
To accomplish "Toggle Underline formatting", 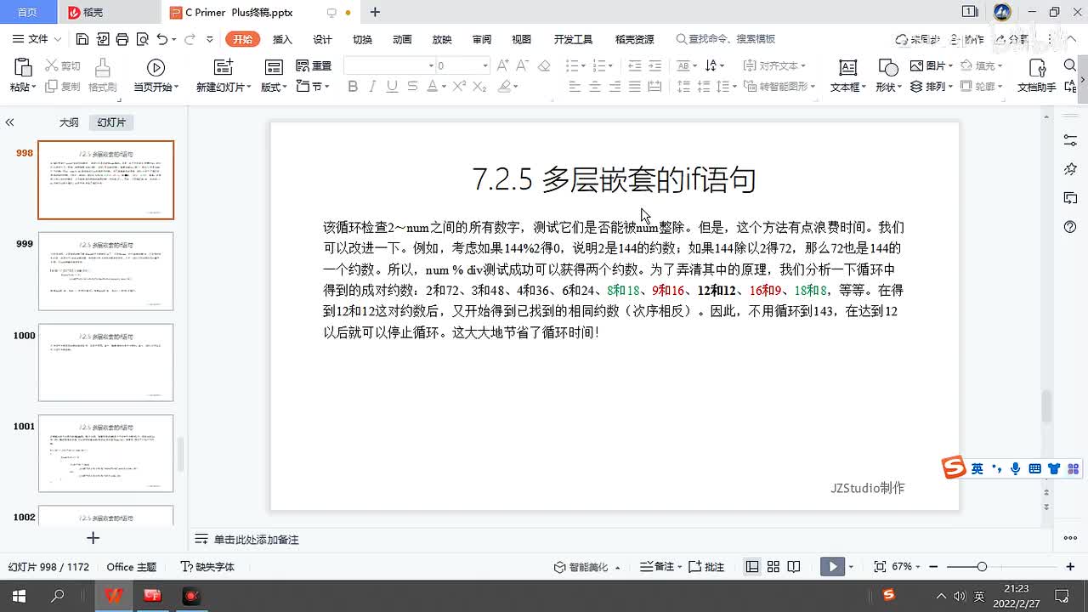I will (x=392, y=86).
